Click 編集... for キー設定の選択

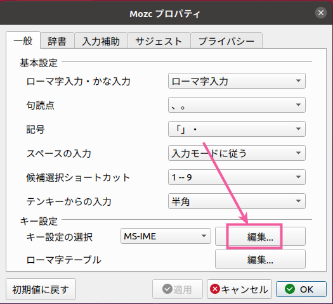[x=260, y=236]
